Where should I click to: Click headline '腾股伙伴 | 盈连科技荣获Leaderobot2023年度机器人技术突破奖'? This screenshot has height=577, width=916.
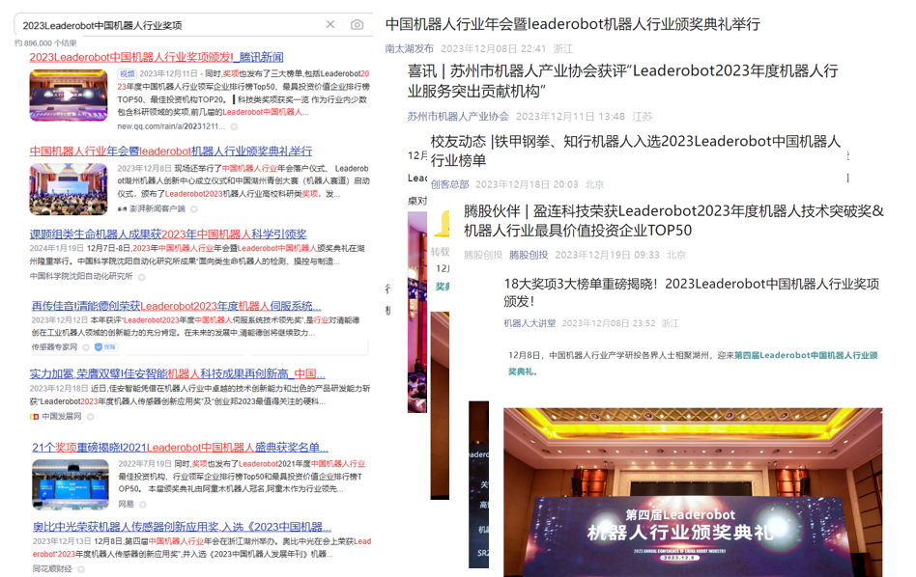tap(673, 221)
